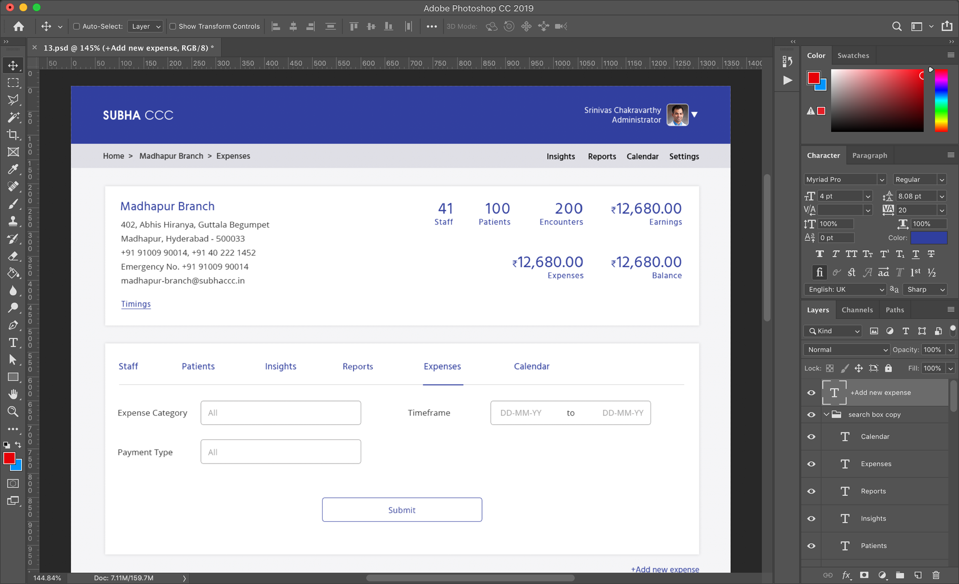Screen dimensions: 959x584
Task: Open the Normal blend mode dropdown
Action: 846,349
